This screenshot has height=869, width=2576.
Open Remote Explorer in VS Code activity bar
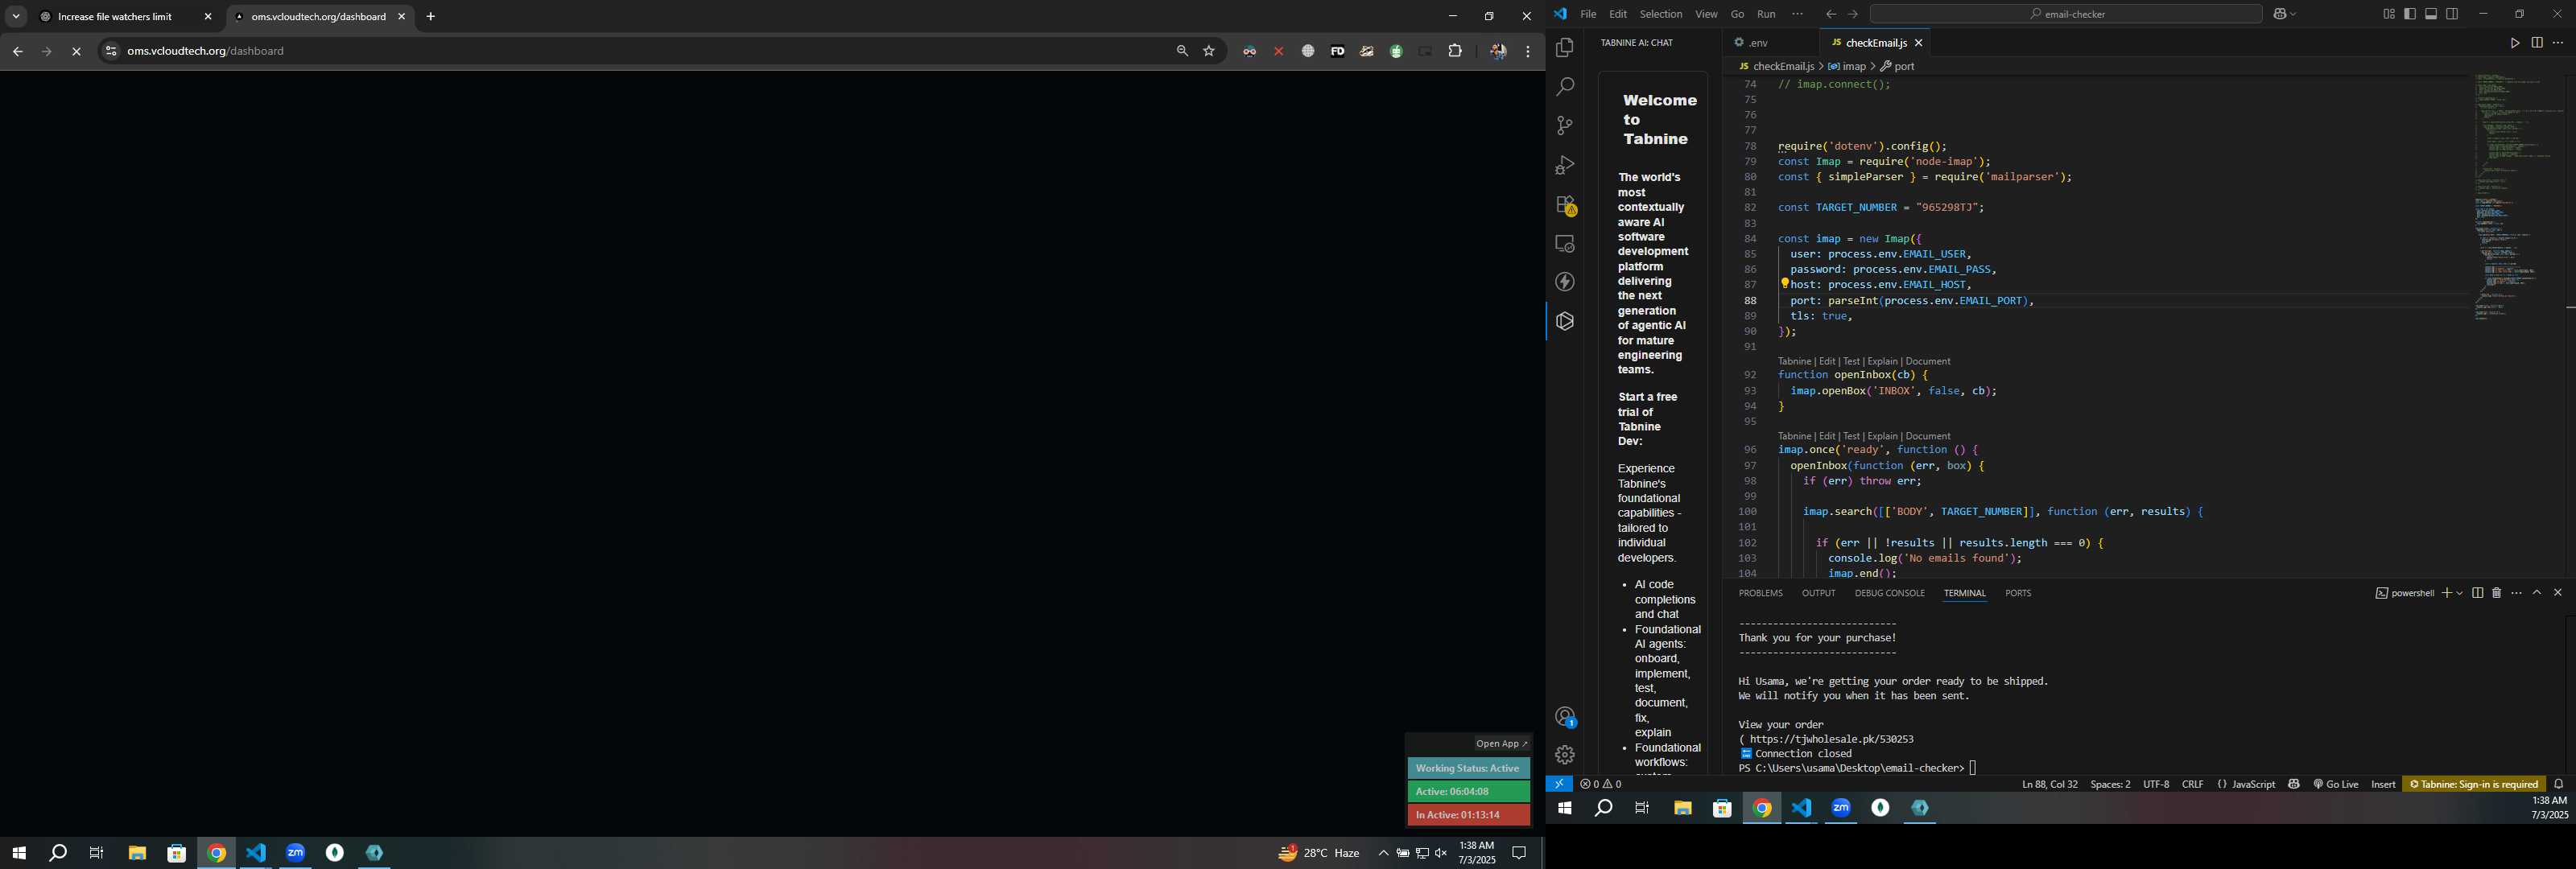1564,244
